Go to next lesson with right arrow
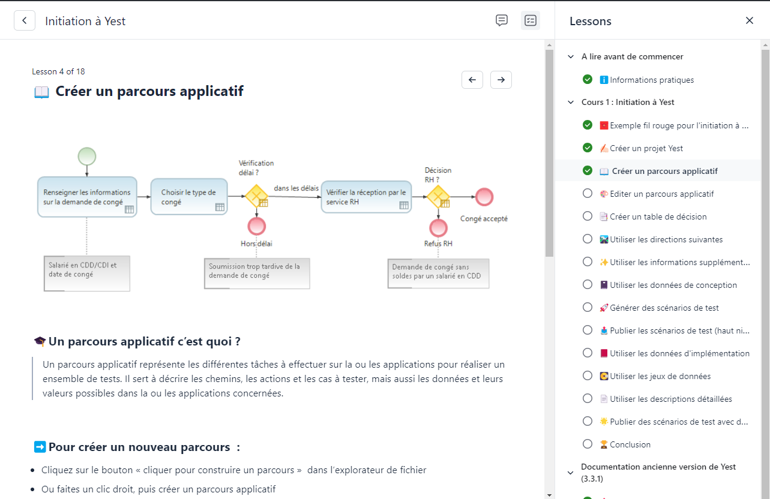This screenshot has height=499, width=770. tap(501, 80)
